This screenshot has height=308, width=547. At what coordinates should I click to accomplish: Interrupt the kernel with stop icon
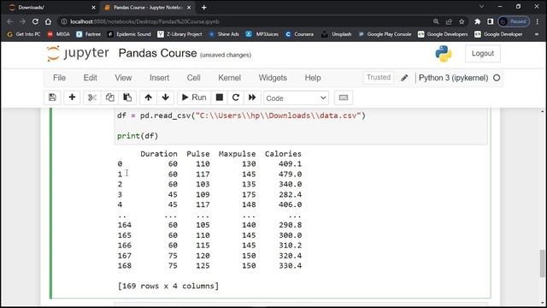(x=220, y=98)
